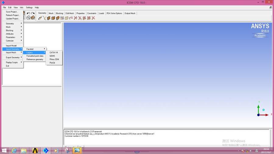Switch to wireframe display mode icon

(28, 18)
